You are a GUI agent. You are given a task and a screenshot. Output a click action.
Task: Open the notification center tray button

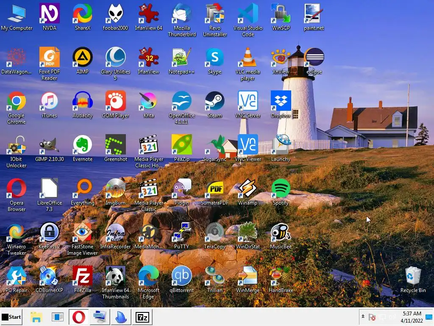pos(429,317)
